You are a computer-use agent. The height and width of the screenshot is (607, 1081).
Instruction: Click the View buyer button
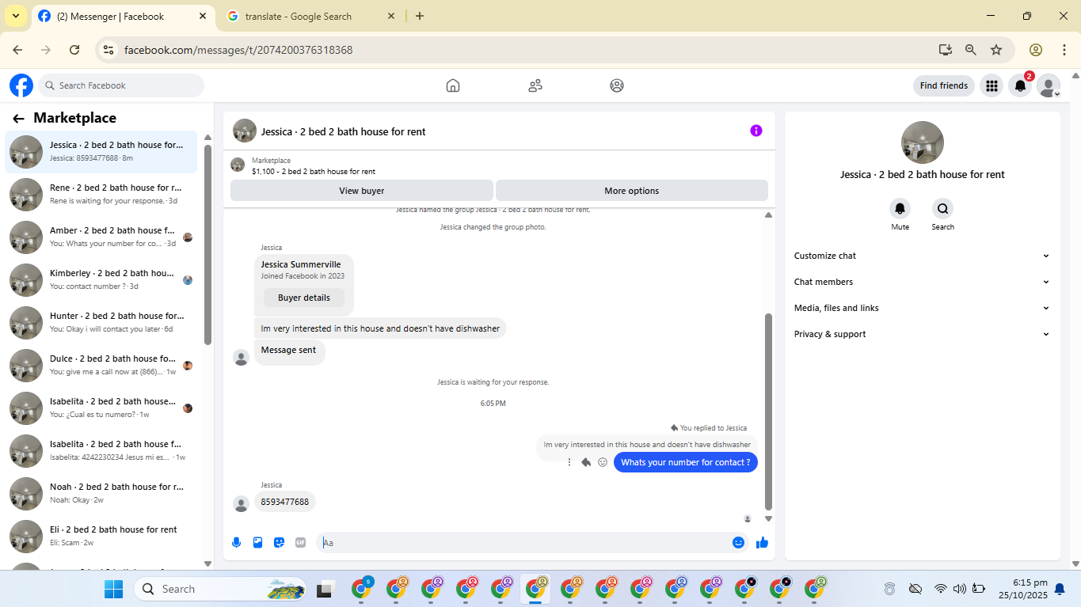(x=362, y=191)
